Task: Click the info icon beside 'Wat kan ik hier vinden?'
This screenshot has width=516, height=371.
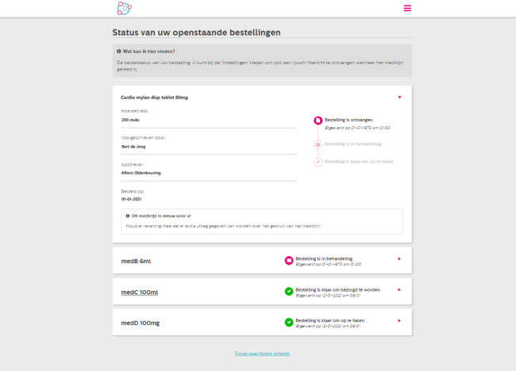Action: point(119,52)
